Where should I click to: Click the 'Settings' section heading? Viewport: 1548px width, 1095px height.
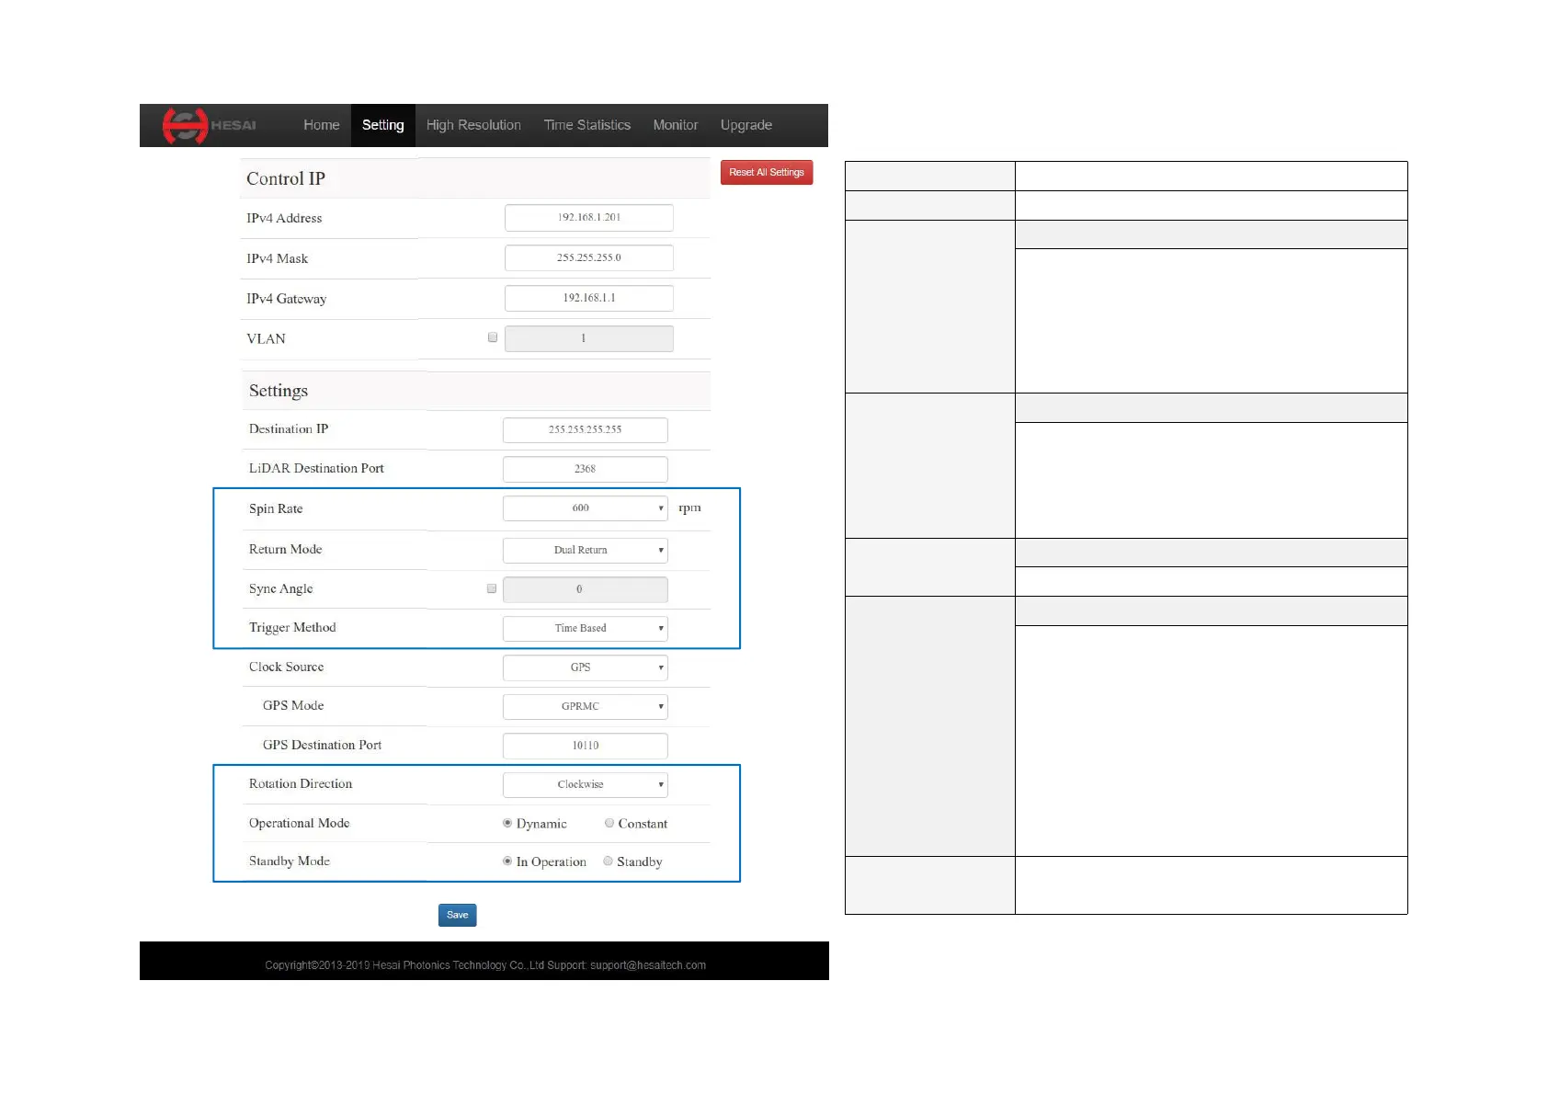click(x=279, y=391)
